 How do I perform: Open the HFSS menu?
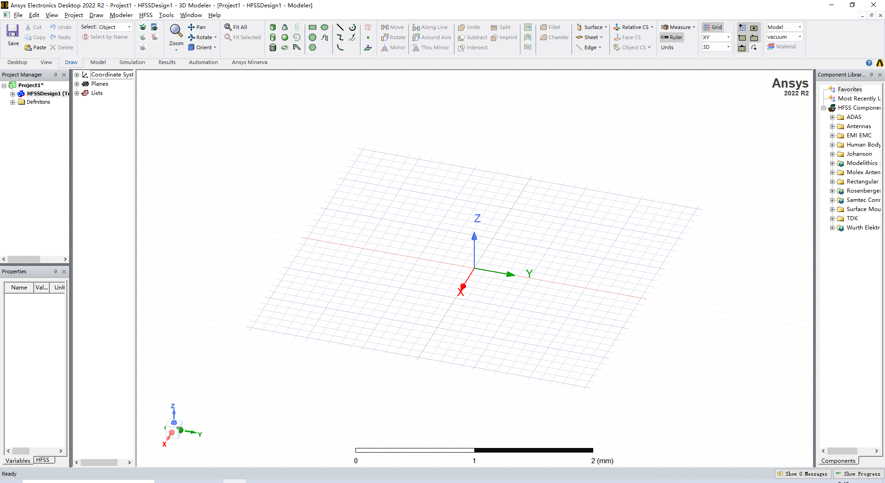[x=146, y=15]
